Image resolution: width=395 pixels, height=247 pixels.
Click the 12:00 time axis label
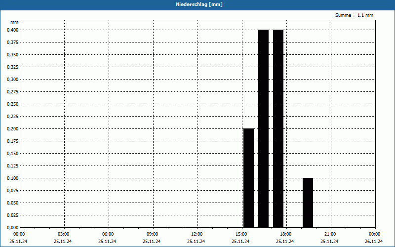[x=197, y=234]
